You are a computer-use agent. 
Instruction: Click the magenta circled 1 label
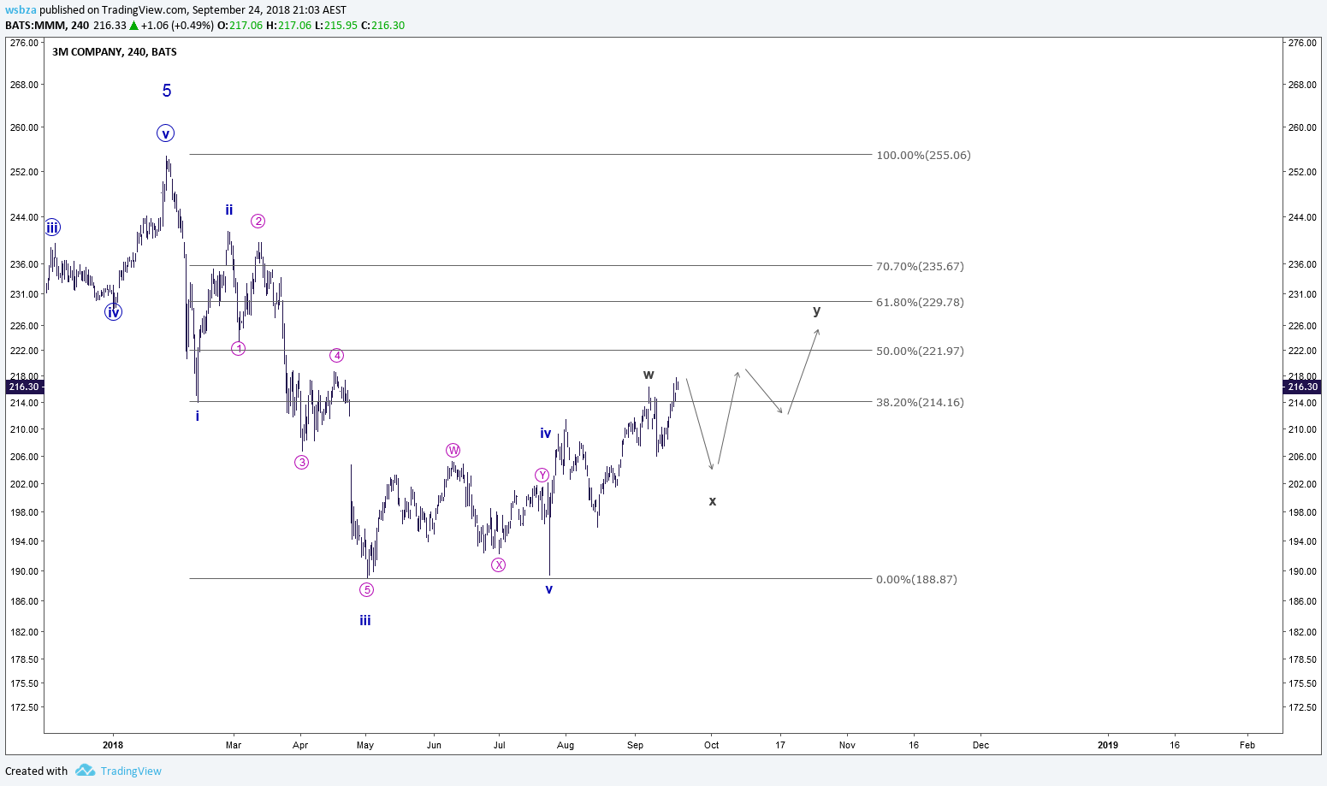[x=239, y=348]
